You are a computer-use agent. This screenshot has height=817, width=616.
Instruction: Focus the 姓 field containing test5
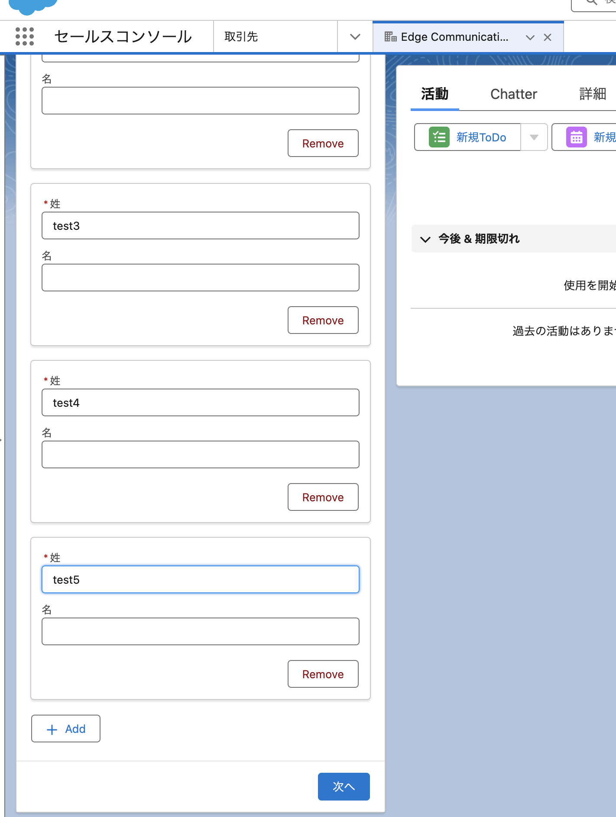coord(201,579)
